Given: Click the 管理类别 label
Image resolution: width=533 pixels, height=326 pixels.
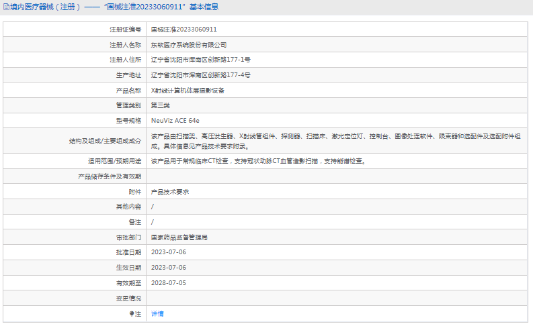Looking at the screenshot, I should pyautogui.click(x=128, y=105).
